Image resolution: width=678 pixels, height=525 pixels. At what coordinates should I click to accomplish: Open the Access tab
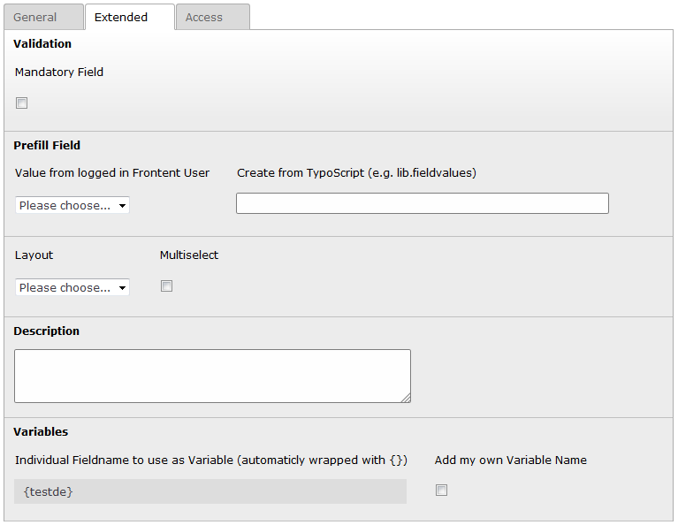pyautogui.click(x=204, y=17)
